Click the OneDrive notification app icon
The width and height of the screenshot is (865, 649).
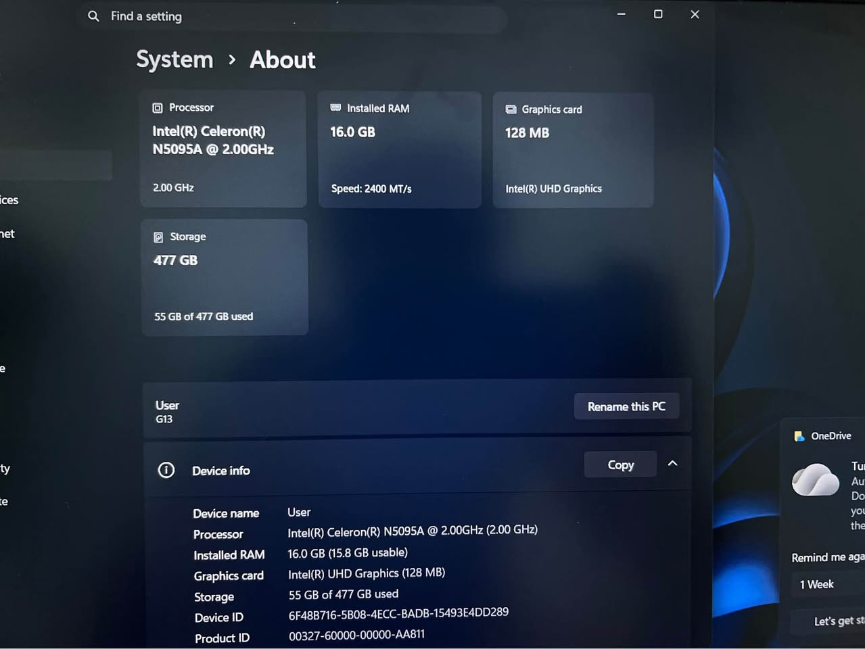point(799,436)
